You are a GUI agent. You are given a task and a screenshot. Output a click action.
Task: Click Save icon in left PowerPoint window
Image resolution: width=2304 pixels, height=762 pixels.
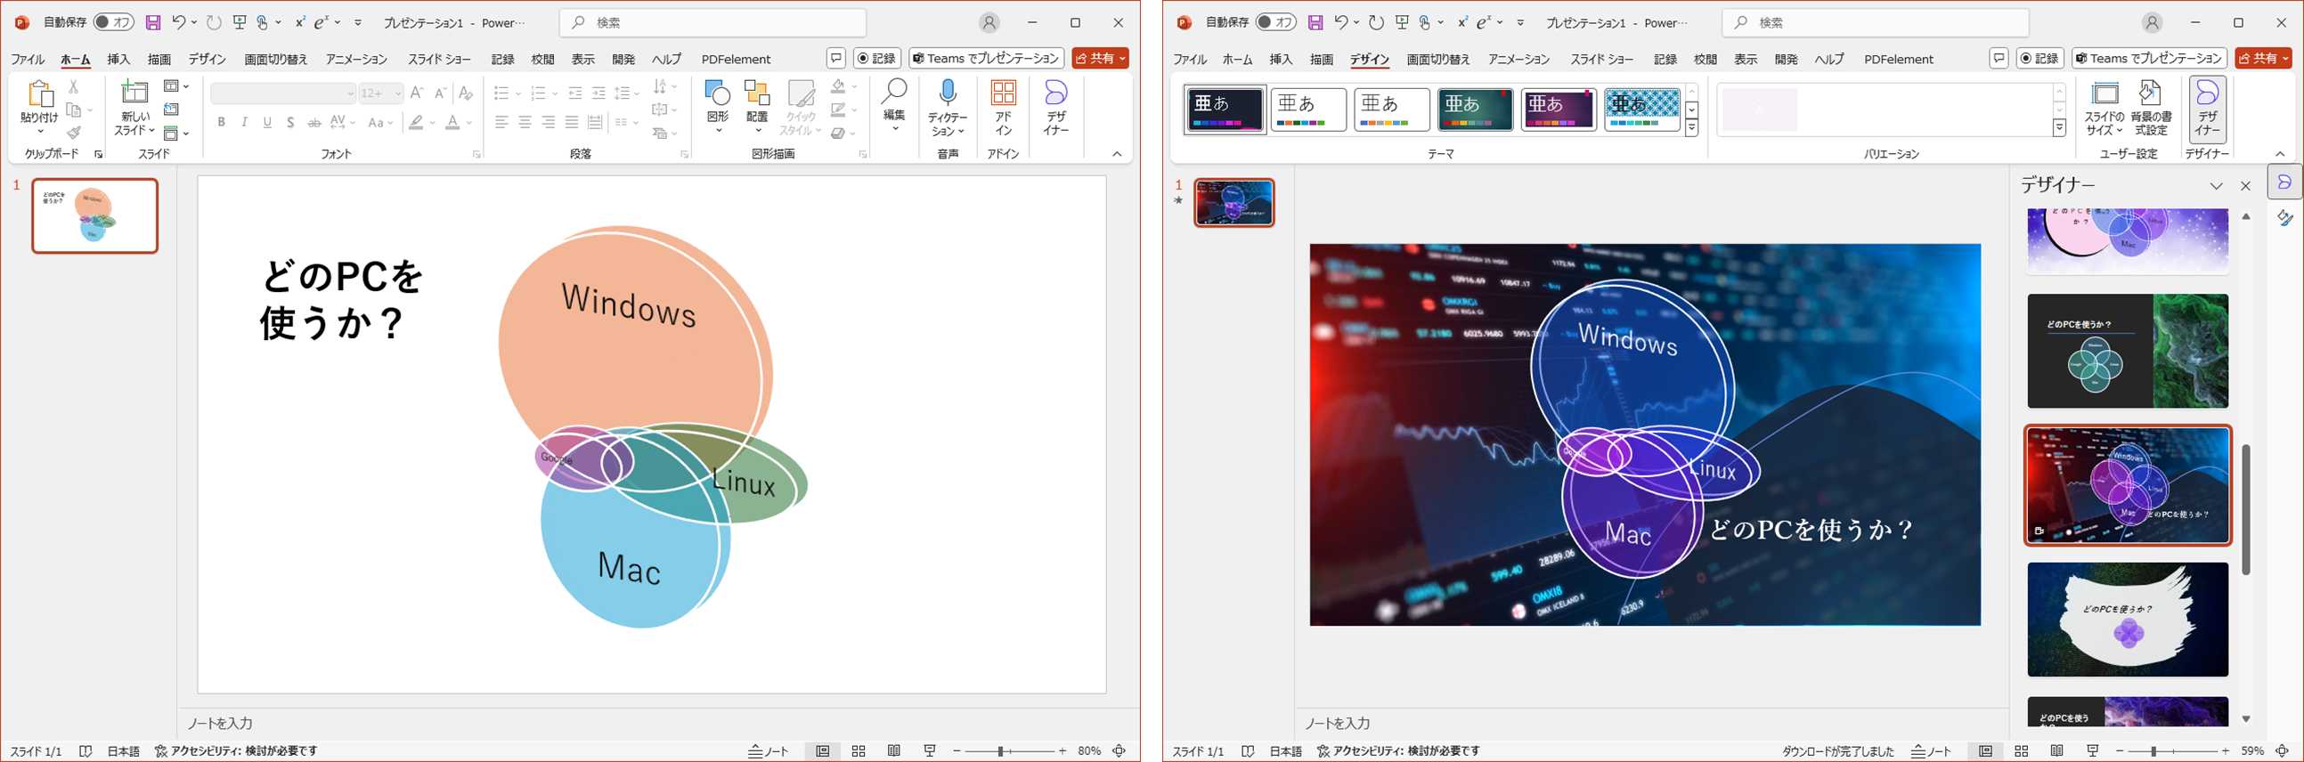153,22
